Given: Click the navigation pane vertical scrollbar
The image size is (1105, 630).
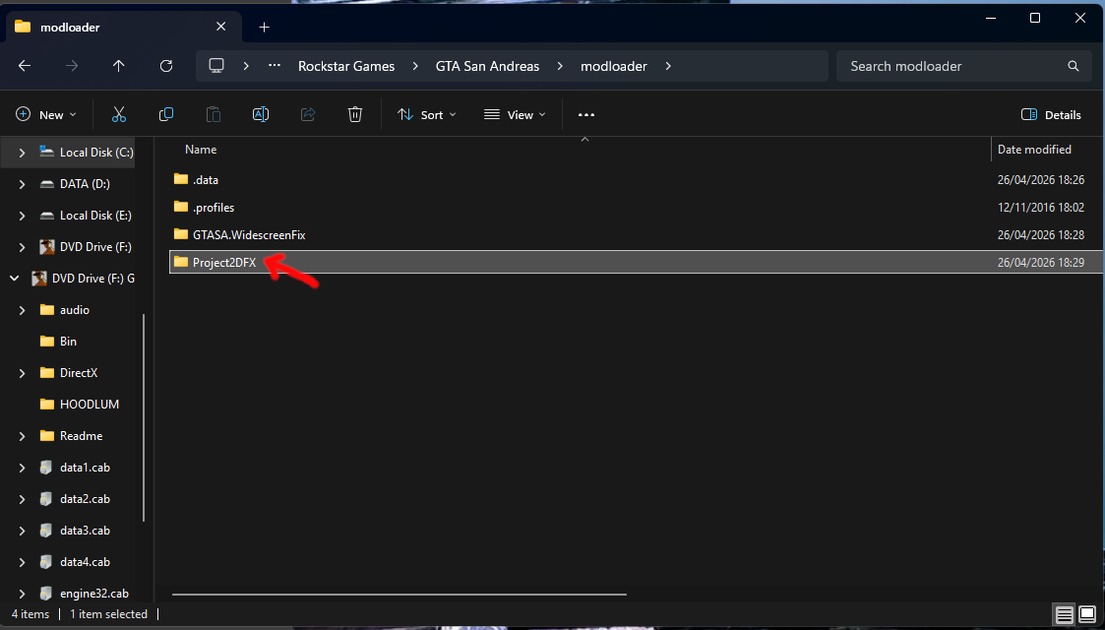Looking at the screenshot, I should [x=144, y=418].
